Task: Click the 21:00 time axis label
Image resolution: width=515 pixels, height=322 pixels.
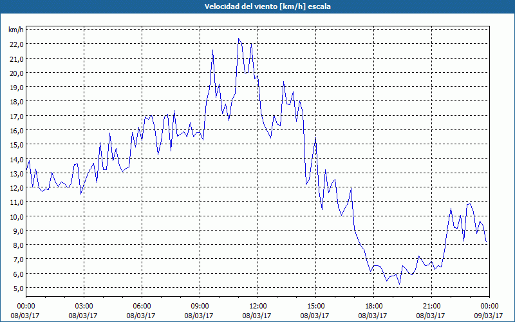Action: (431, 307)
